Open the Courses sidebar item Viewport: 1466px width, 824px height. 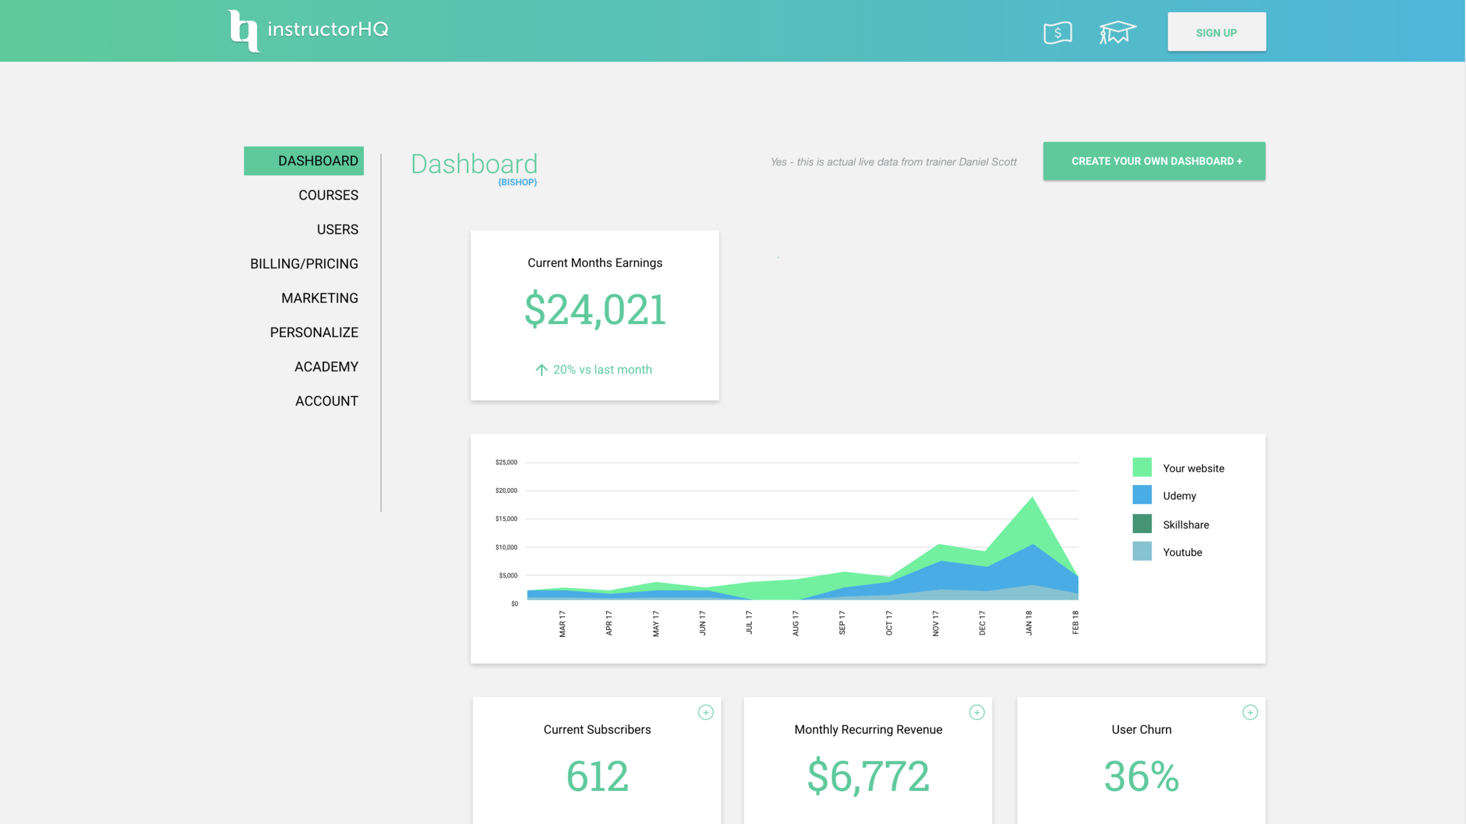click(x=328, y=195)
